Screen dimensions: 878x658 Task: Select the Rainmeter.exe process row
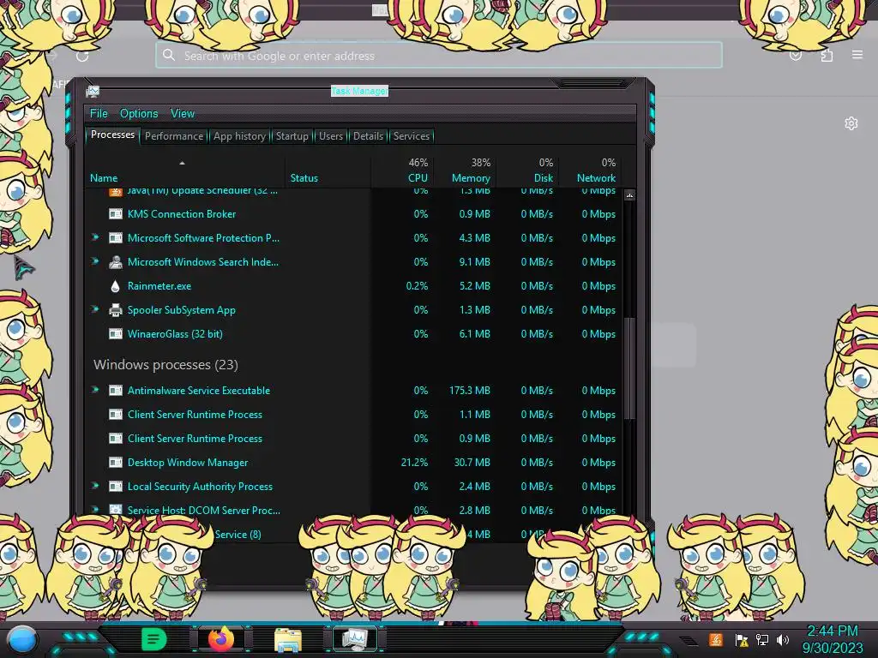pyautogui.click(x=354, y=286)
